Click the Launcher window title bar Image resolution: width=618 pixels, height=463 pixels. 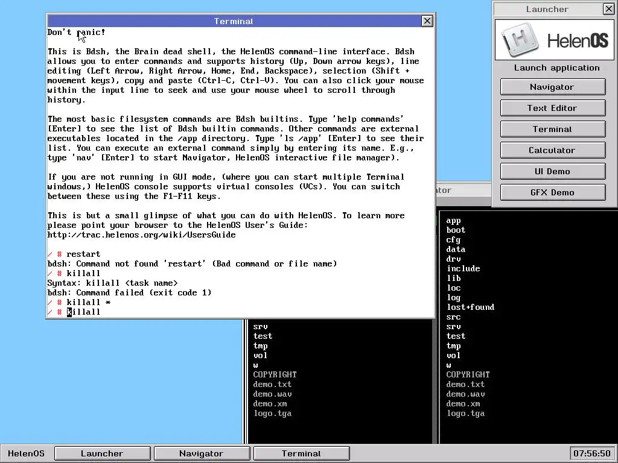548,8
